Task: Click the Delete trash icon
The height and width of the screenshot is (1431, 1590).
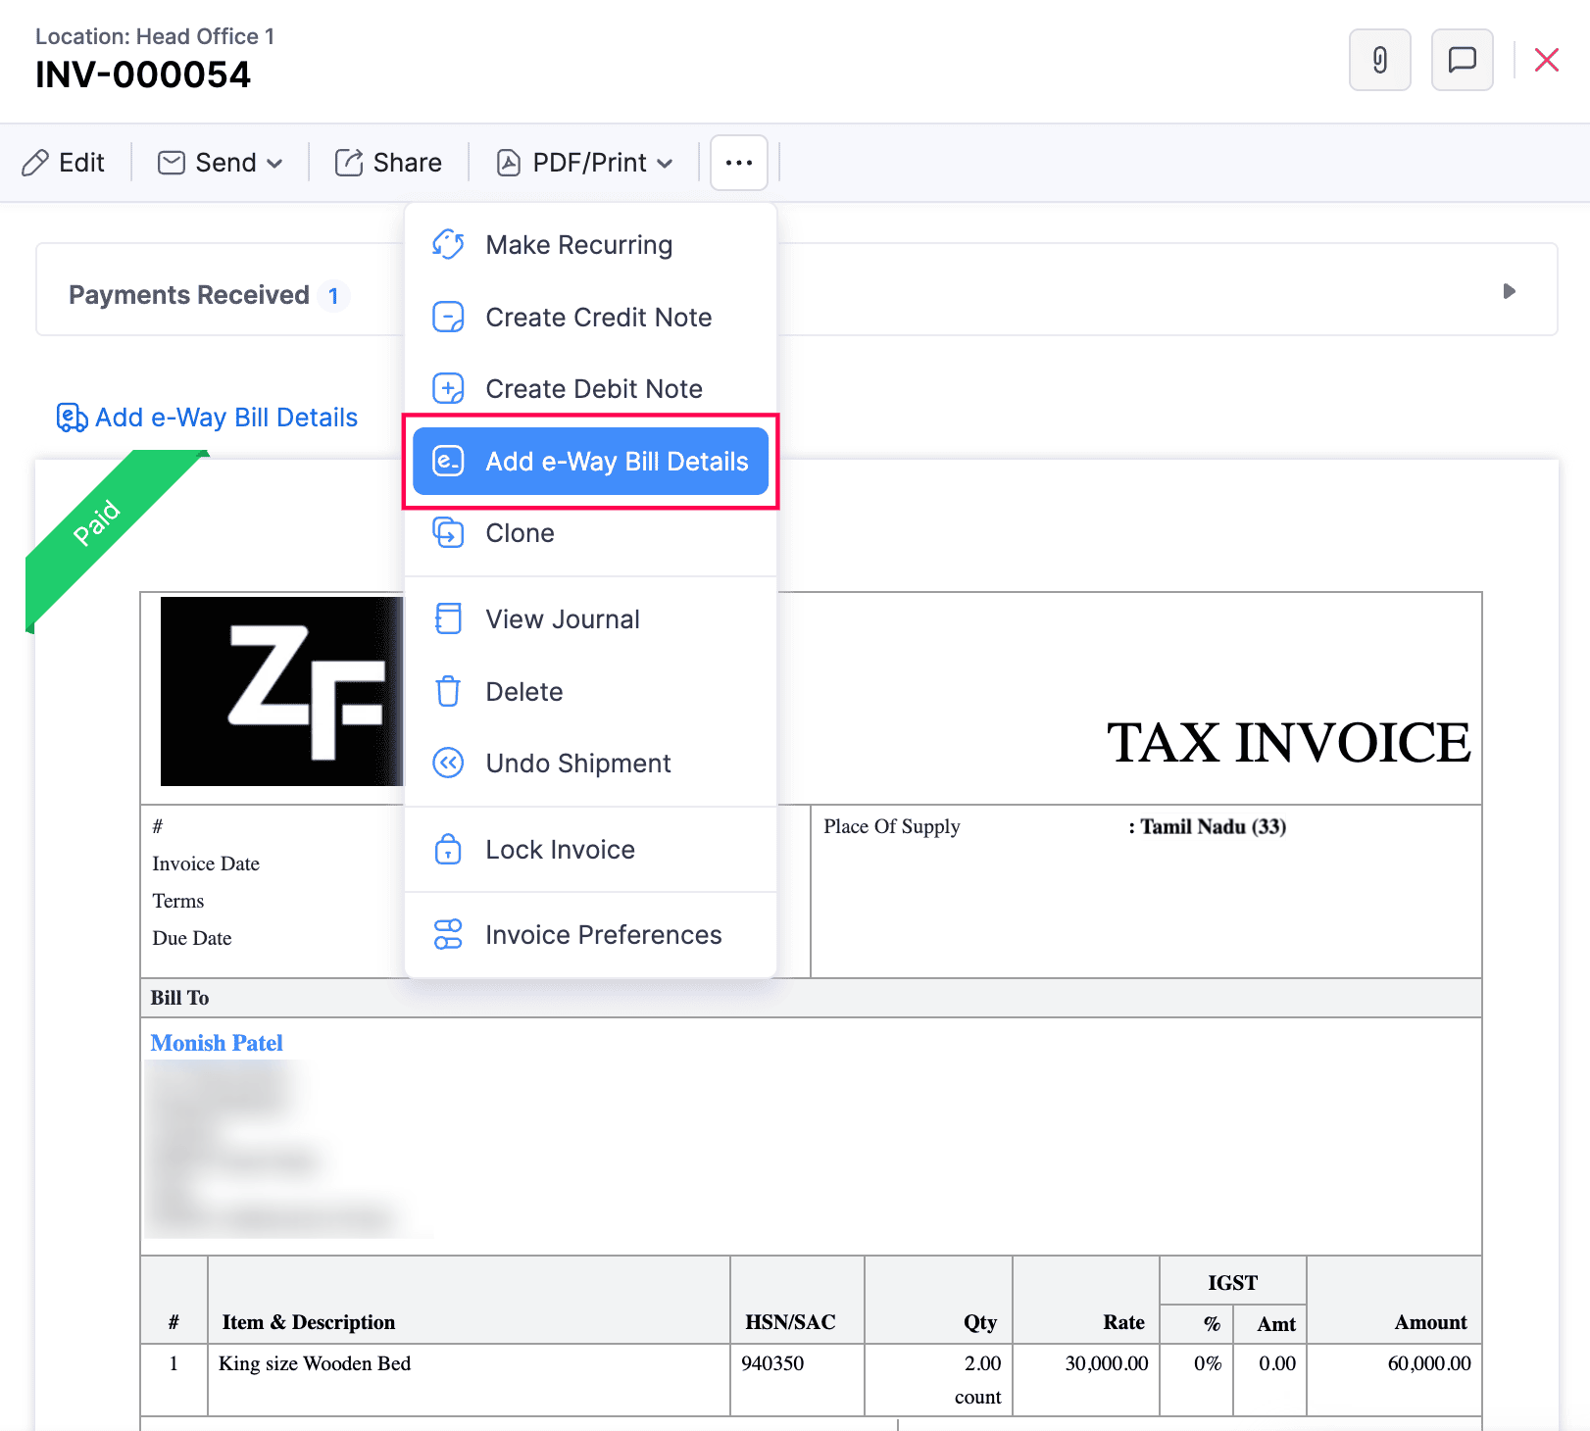Action: (448, 691)
